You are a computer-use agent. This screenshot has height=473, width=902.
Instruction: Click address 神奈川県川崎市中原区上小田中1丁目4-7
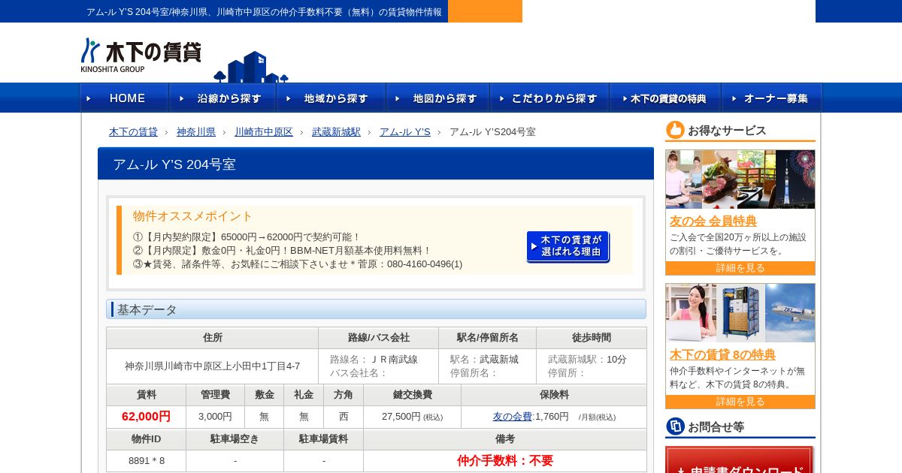[x=212, y=366]
